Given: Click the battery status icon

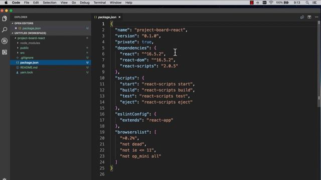Looking at the screenshot, I should [x=286, y=2].
